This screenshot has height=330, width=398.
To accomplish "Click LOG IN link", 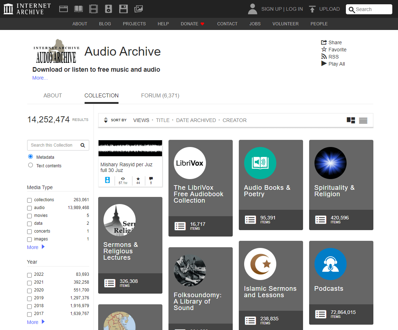I will tap(294, 9).
